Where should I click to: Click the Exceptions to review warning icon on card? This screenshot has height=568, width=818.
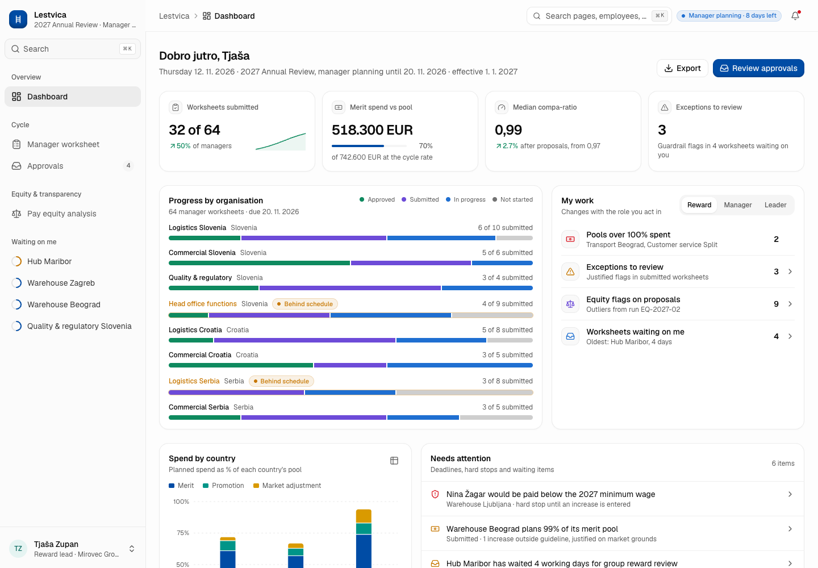pyautogui.click(x=665, y=107)
